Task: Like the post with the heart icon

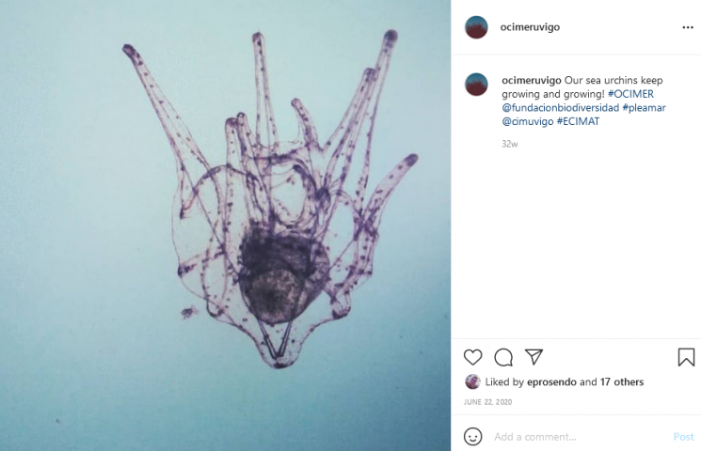Action: point(472,357)
